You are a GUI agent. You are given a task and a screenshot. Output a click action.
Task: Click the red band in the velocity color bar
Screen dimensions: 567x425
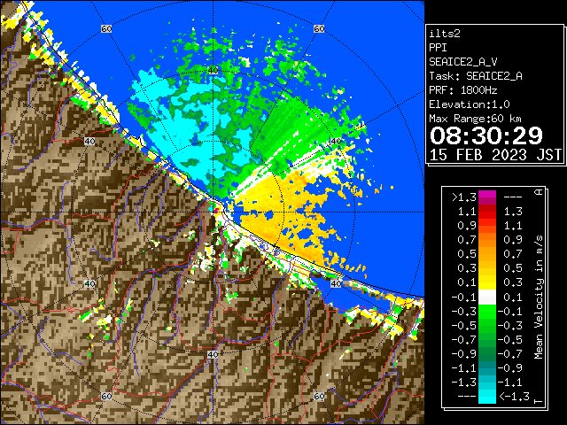pos(487,212)
